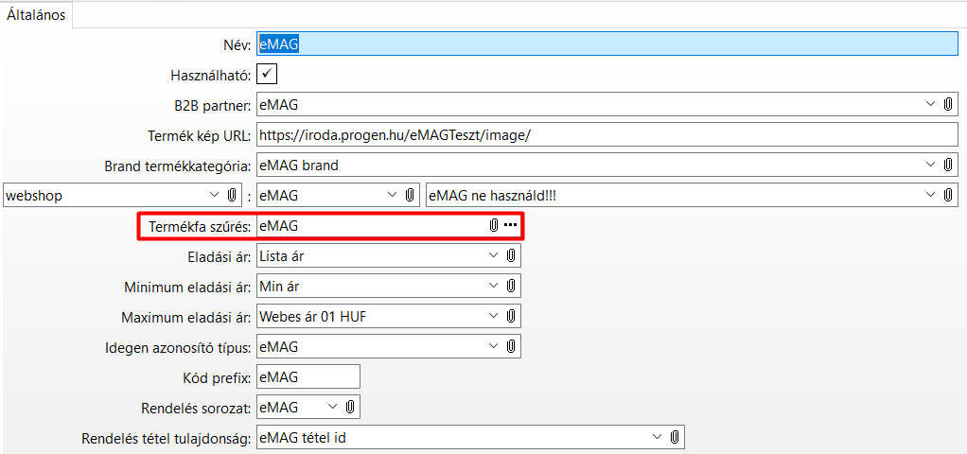967x454 pixels.
Task: Click paperclip icon in 'eMAG ne használd!!!' field
Action: (x=948, y=195)
